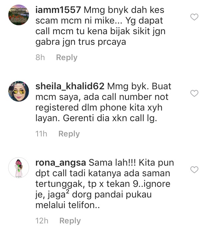Open sheila_khalid62's sunglasses avatar

coord(19,91)
